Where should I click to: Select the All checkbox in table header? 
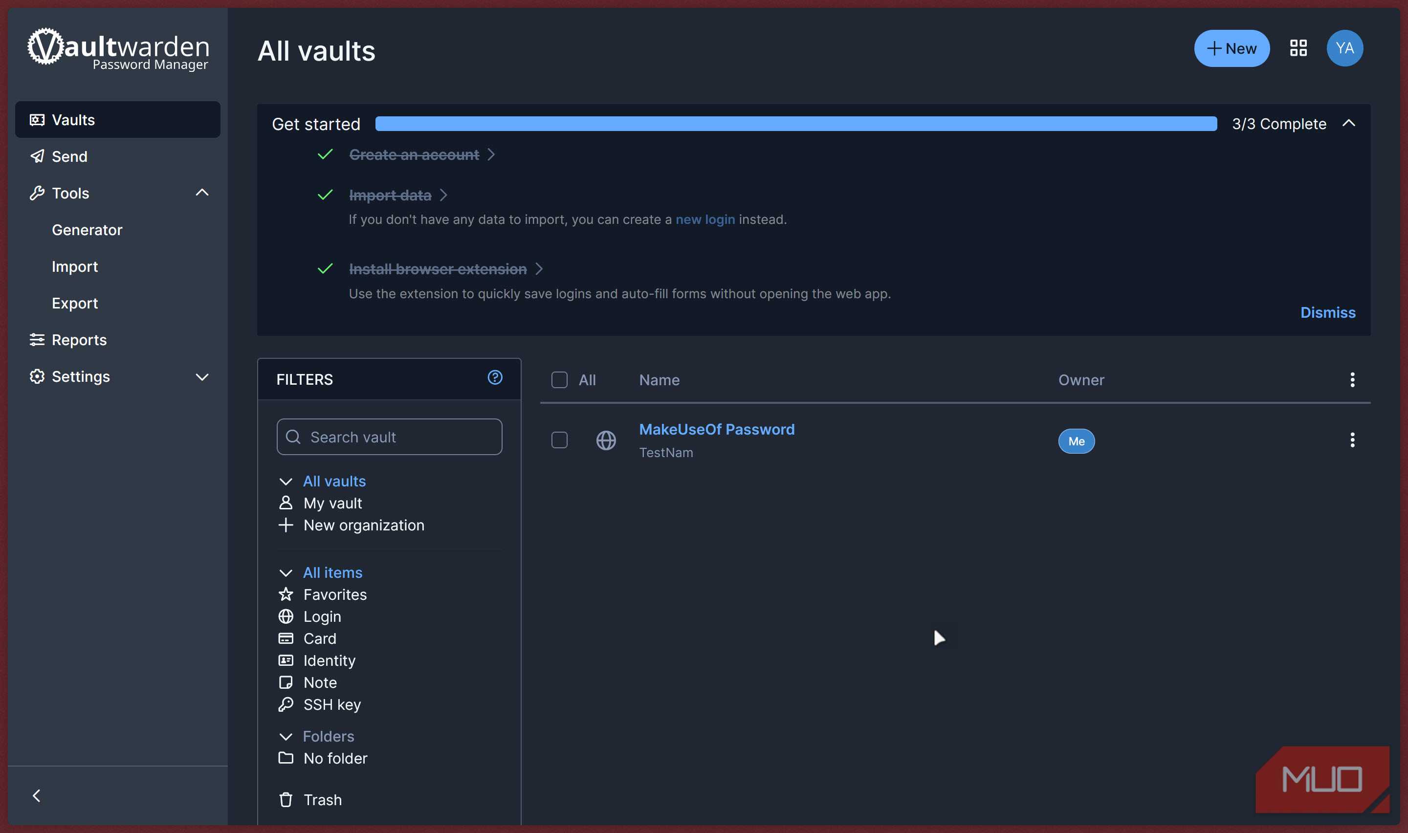(559, 380)
